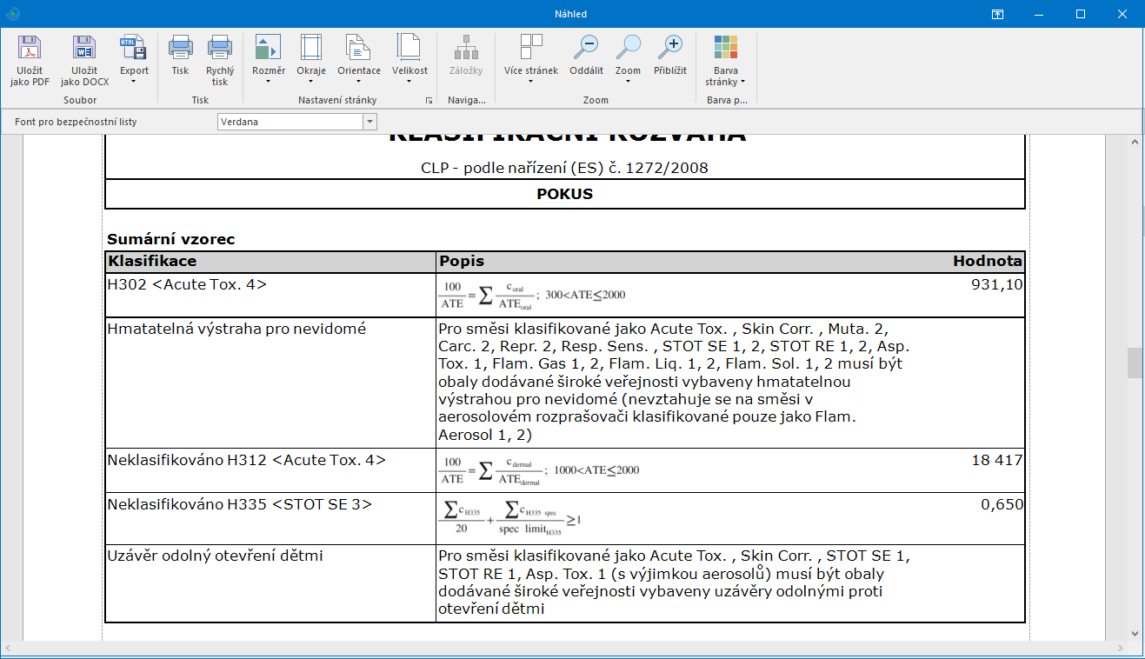
Task: Click the value '18 417'
Action: (997, 461)
